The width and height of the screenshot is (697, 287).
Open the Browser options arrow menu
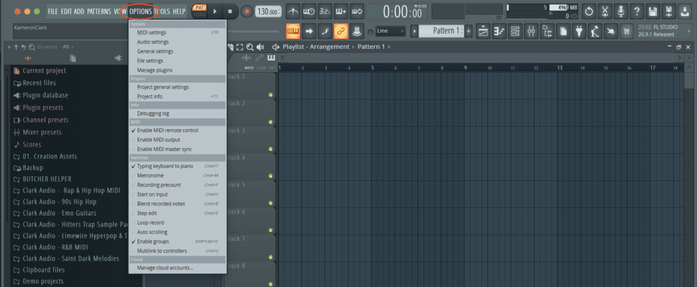click(10, 47)
